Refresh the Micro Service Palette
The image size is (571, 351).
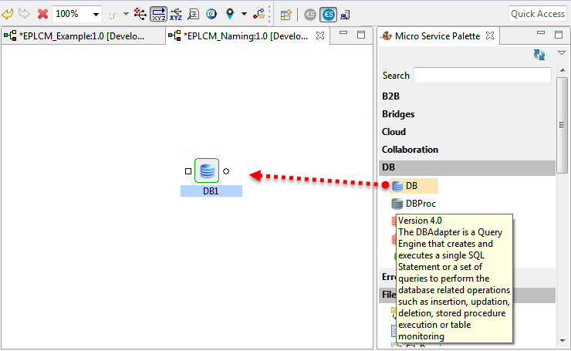tap(539, 55)
